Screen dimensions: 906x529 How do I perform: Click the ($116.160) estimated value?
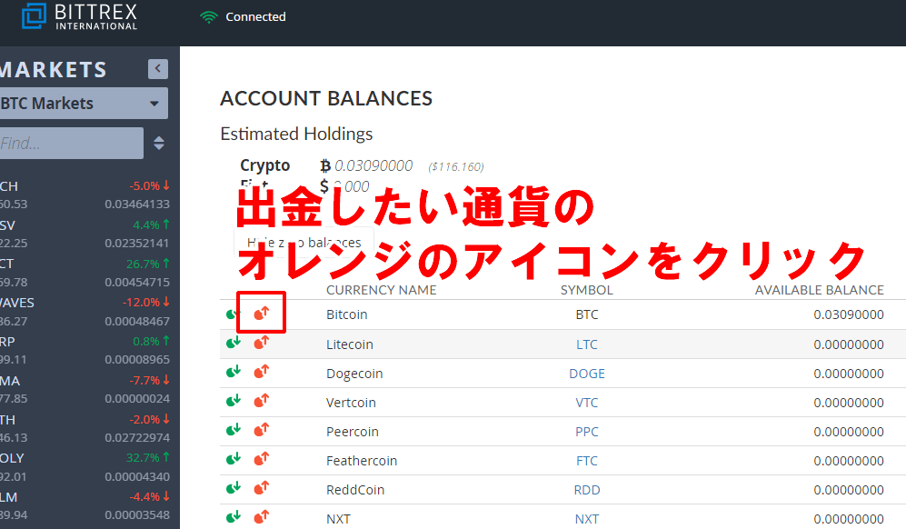pyautogui.click(x=456, y=167)
